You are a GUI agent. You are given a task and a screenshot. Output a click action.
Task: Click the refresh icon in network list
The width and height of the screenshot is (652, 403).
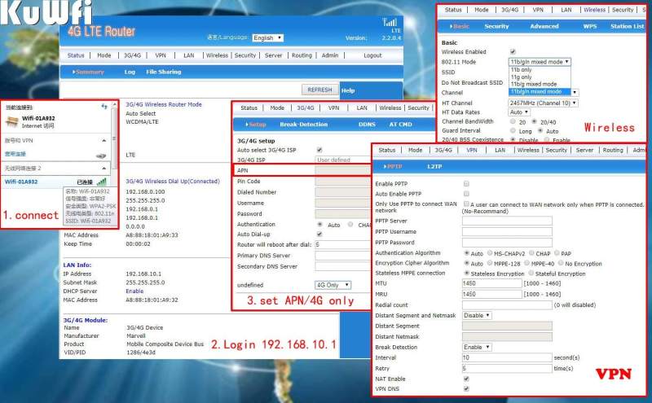104,107
